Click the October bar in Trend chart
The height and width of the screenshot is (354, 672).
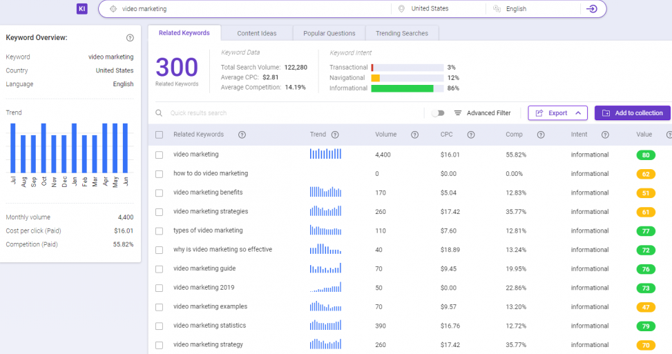click(x=44, y=148)
